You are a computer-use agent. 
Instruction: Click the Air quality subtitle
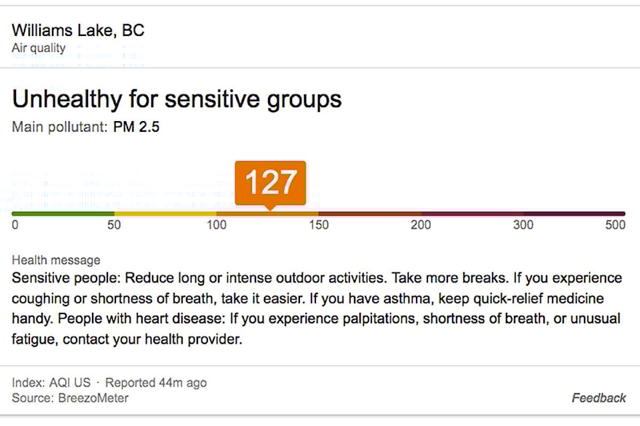click(x=39, y=48)
